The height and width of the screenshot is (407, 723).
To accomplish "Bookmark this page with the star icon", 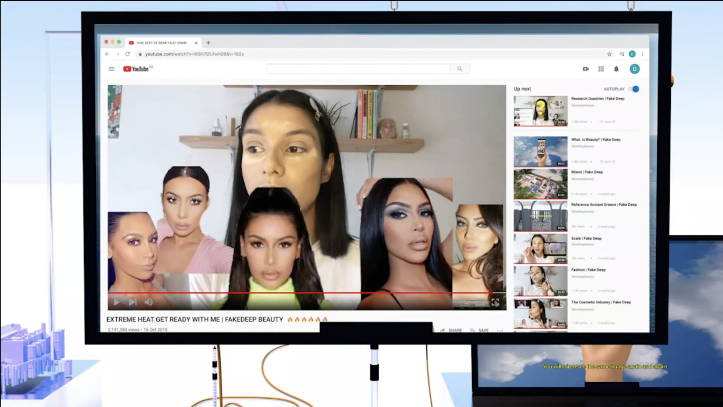I will point(609,54).
